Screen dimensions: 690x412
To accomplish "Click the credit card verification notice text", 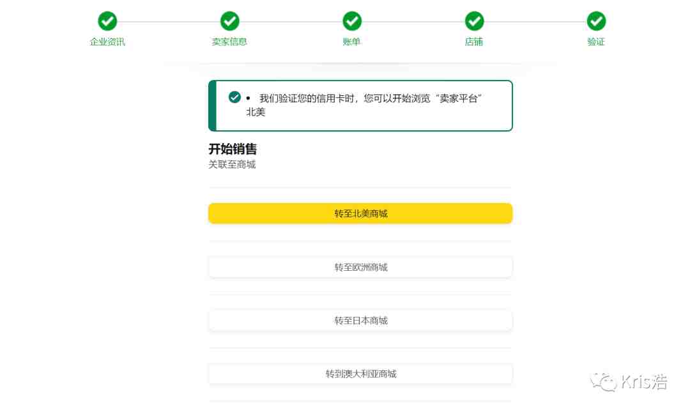I will point(364,105).
